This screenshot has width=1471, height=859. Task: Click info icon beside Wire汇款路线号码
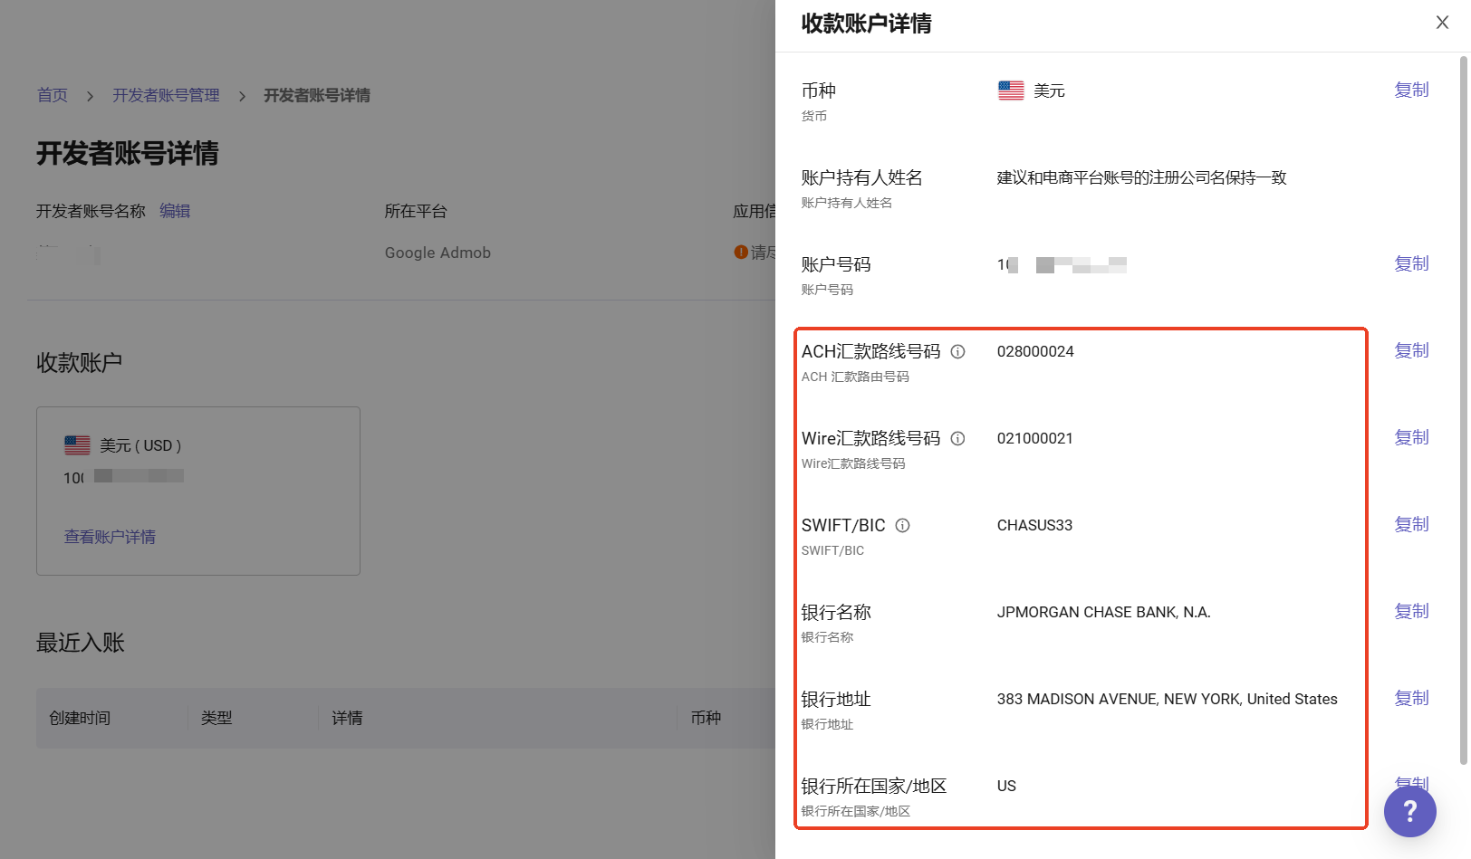click(x=957, y=438)
